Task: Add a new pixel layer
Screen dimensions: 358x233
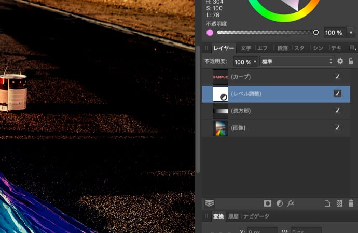Action: point(327,203)
